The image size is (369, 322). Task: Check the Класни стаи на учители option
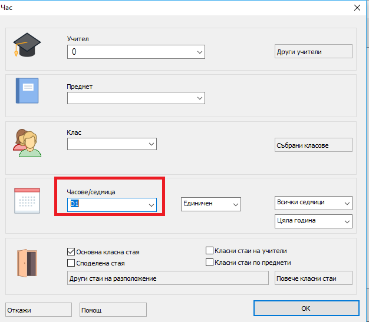click(209, 251)
